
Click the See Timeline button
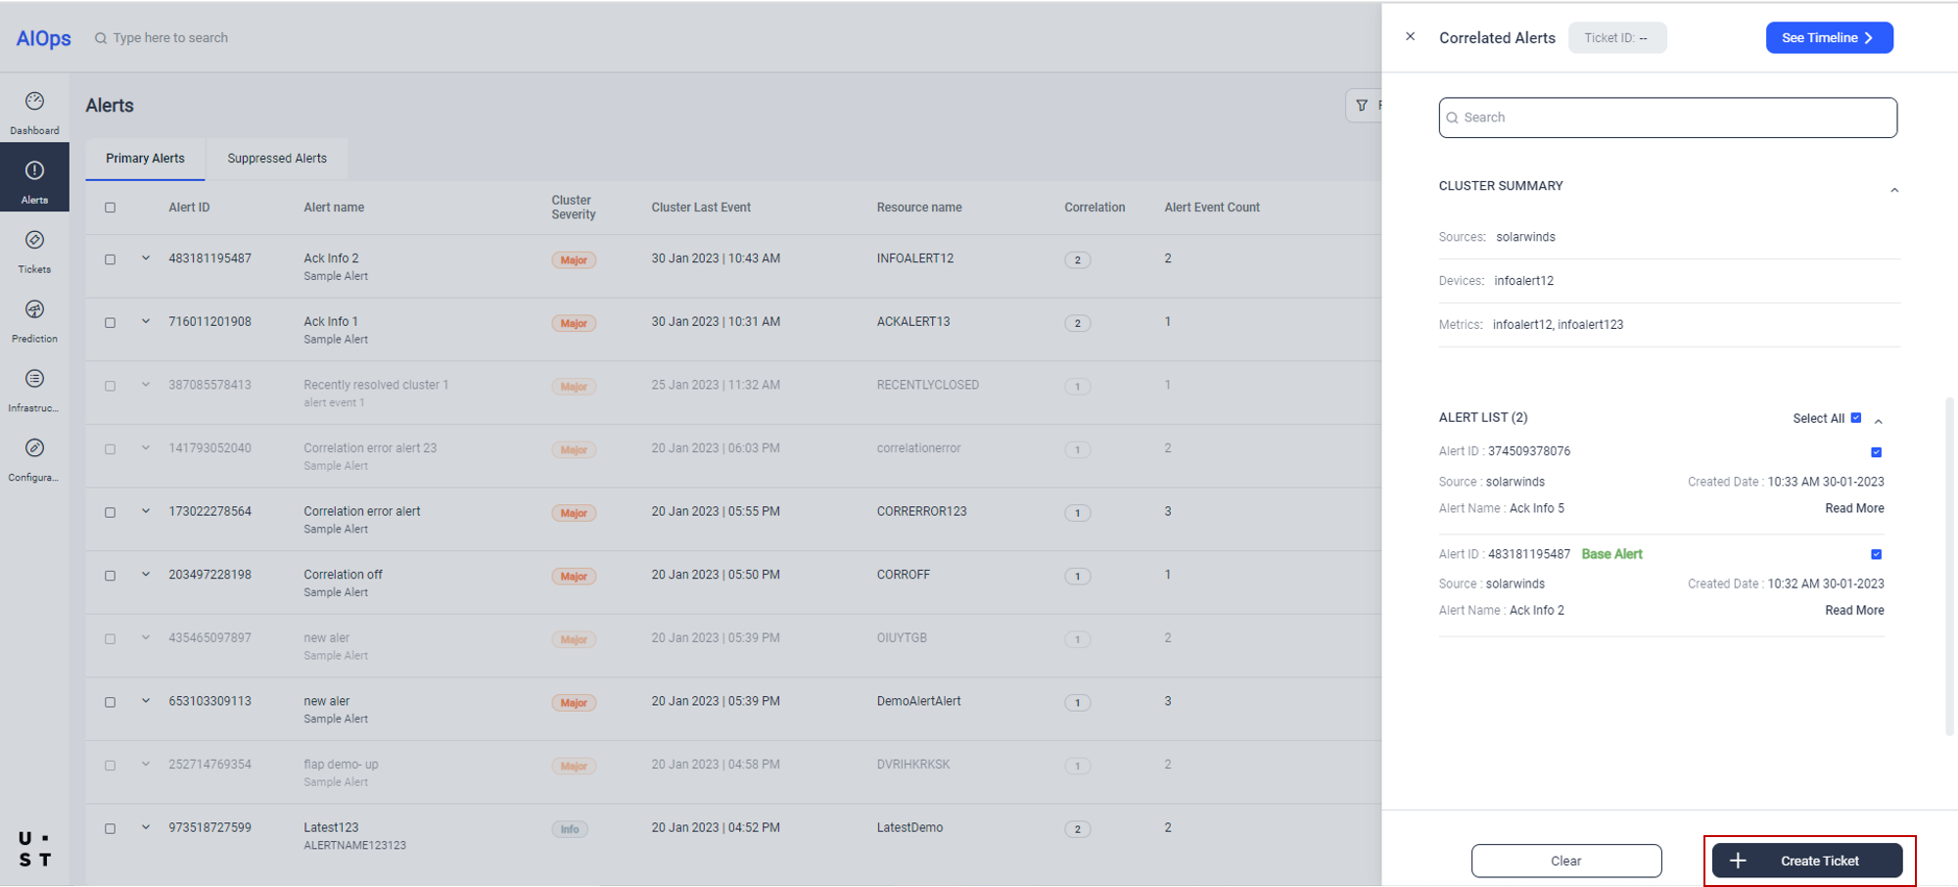[x=1828, y=38]
